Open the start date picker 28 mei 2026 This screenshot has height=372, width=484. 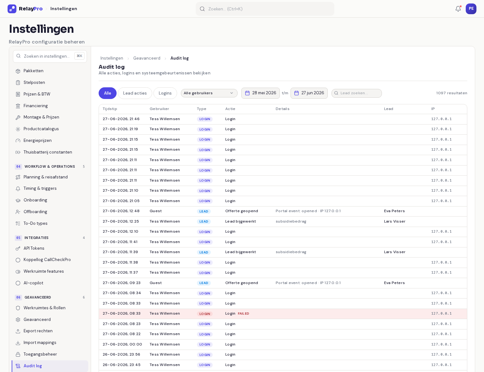261,93
